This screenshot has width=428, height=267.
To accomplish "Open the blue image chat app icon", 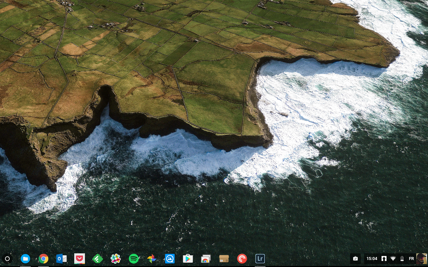I will click(x=170, y=259).
